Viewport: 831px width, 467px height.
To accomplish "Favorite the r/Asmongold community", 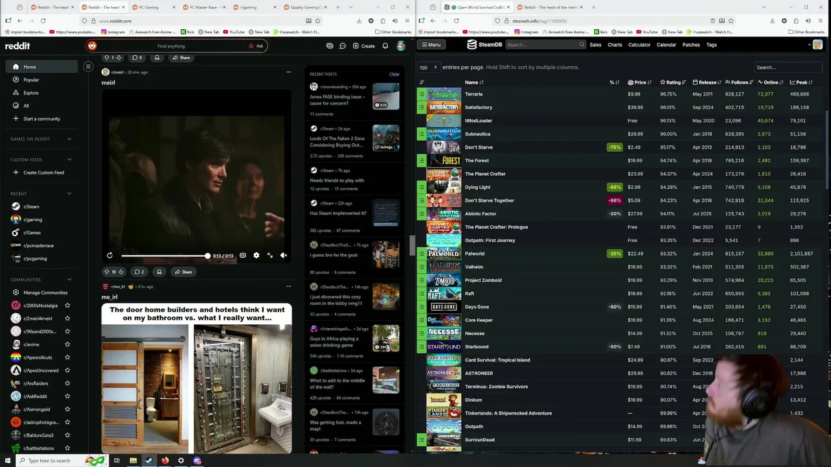I will [68, 409].
